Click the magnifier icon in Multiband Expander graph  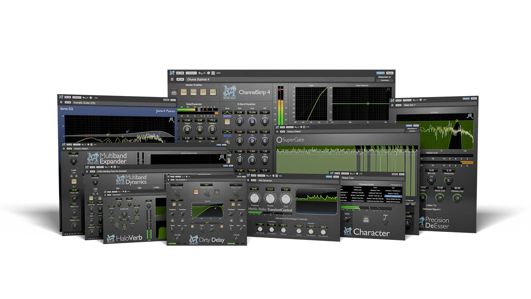[222, 157]
